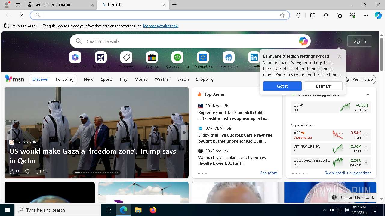Image resolution: width=385 pixels, height=216 pixels.
Task: Click Dismiss button
Action: (323, 86)
